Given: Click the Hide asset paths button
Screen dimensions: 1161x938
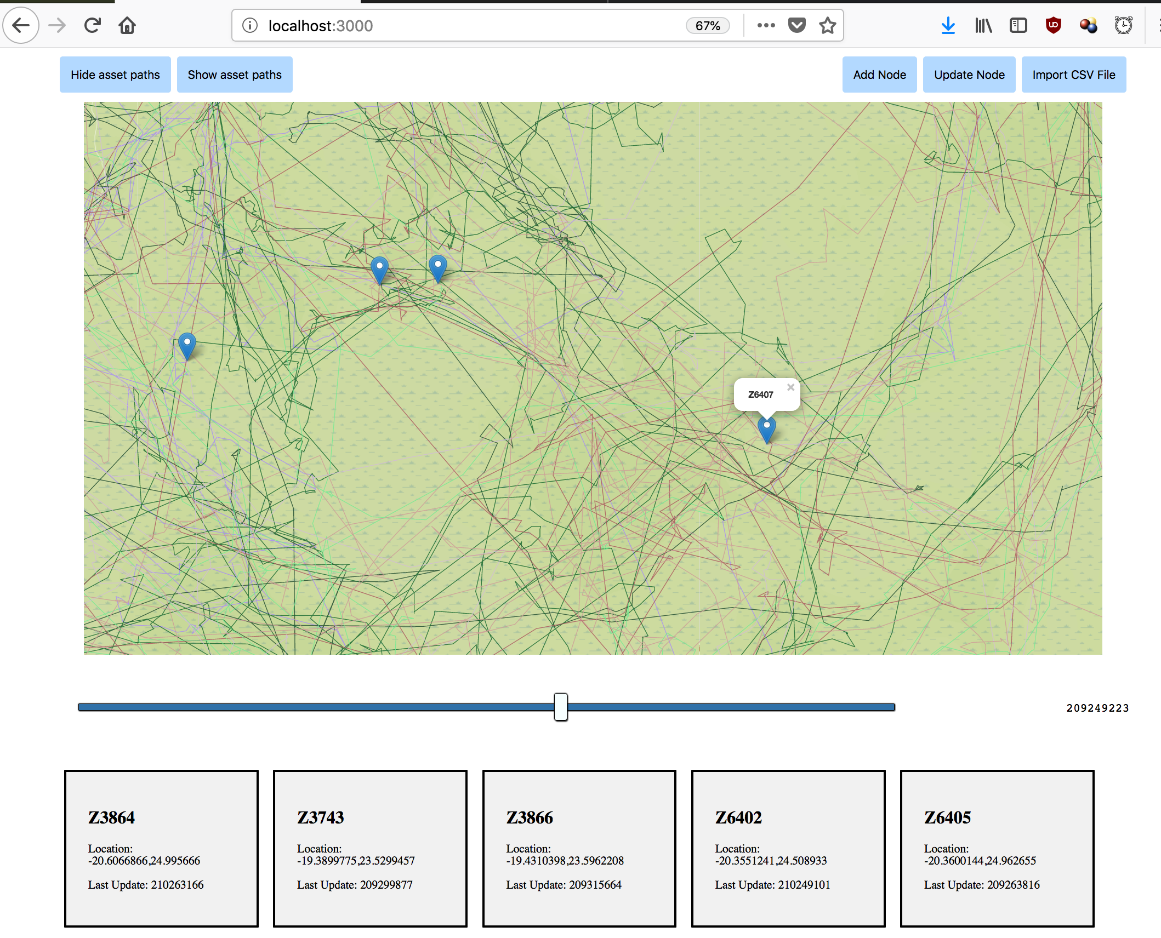Looking at the screenshot, I should click(115, 75).
